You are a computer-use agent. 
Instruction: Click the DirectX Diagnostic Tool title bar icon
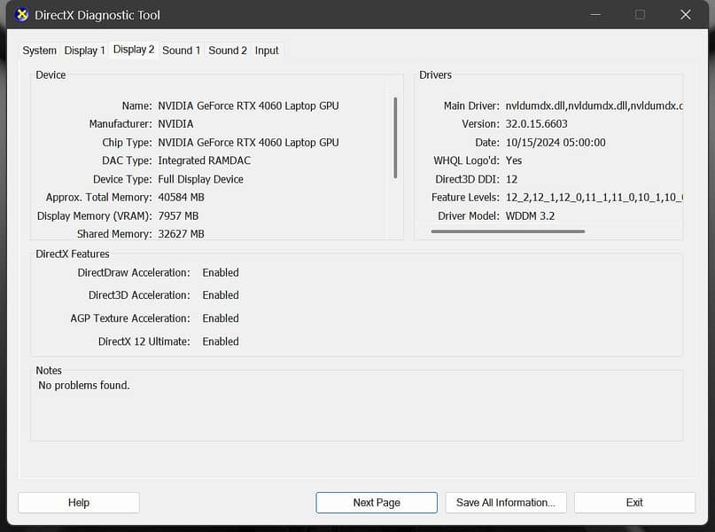pyautogui.click(x=23, y=15)
